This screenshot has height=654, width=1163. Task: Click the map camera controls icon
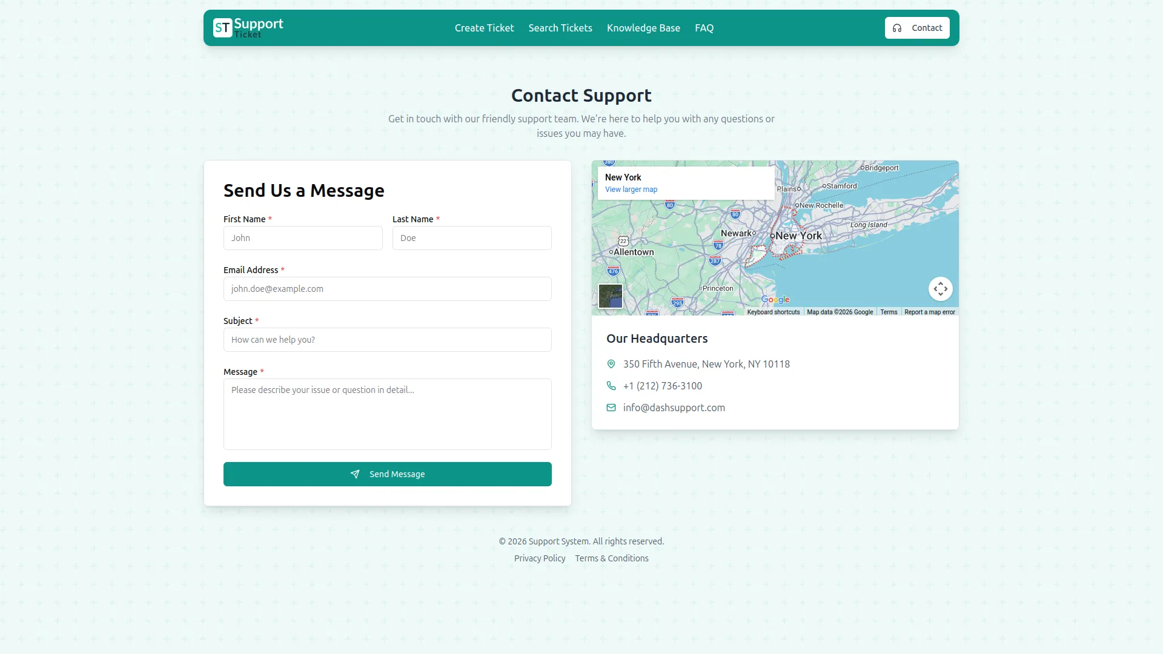(x=941, y=289)
